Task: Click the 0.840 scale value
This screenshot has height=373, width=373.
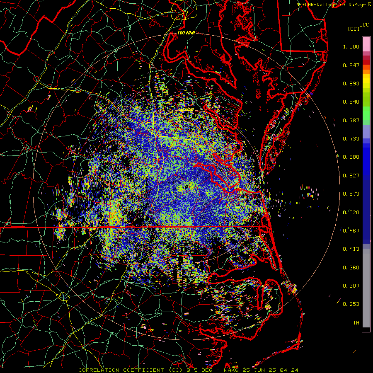Action: (x=351, y=102)
